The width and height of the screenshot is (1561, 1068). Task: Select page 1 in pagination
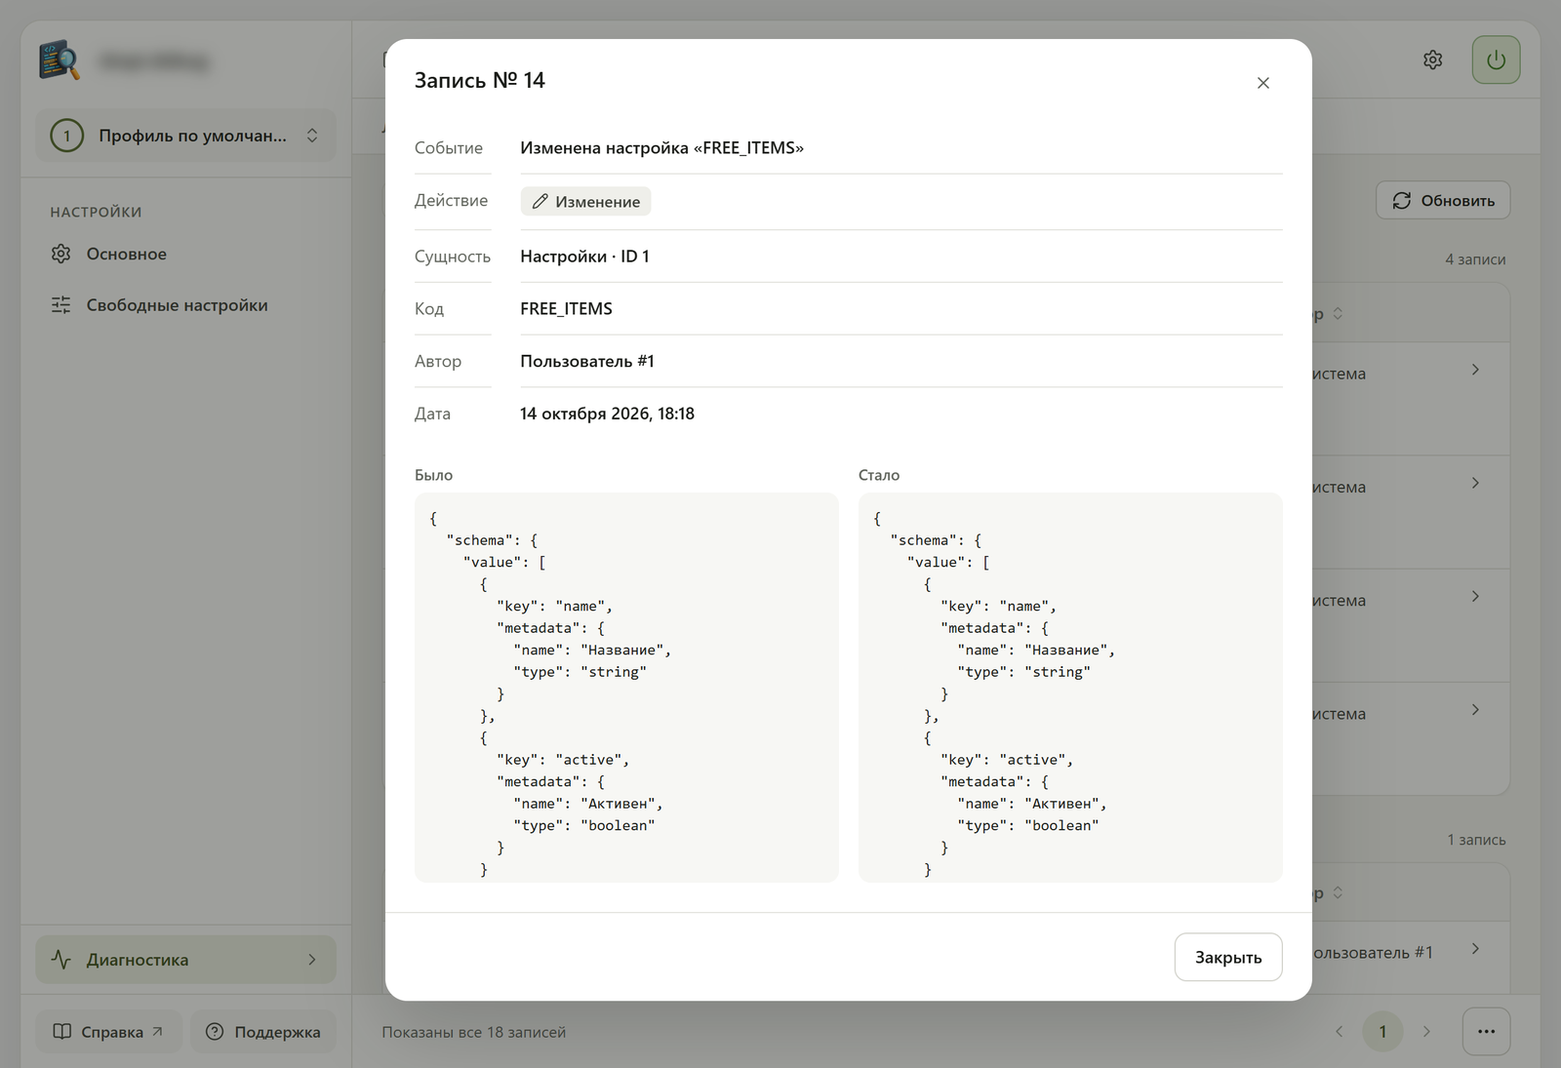tap(1382, 1031)
